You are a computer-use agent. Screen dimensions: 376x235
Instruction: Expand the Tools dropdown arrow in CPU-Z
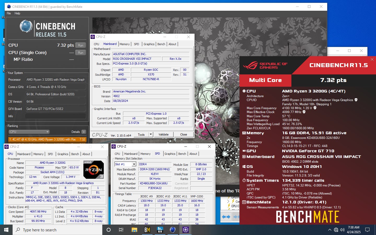[151, 134]
